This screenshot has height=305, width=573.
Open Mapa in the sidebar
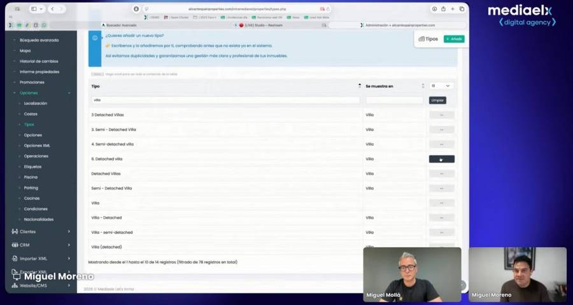pyautogui.click(x=25, y=51)
